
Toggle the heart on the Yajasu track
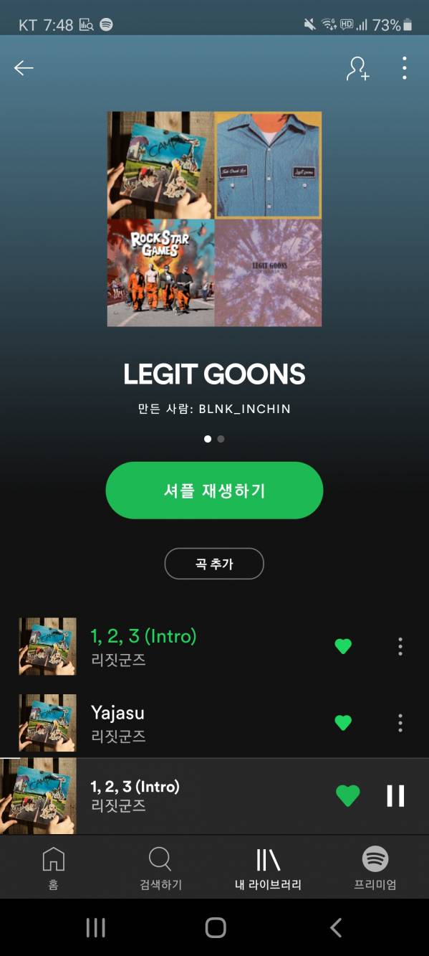(x=343, y=722)
